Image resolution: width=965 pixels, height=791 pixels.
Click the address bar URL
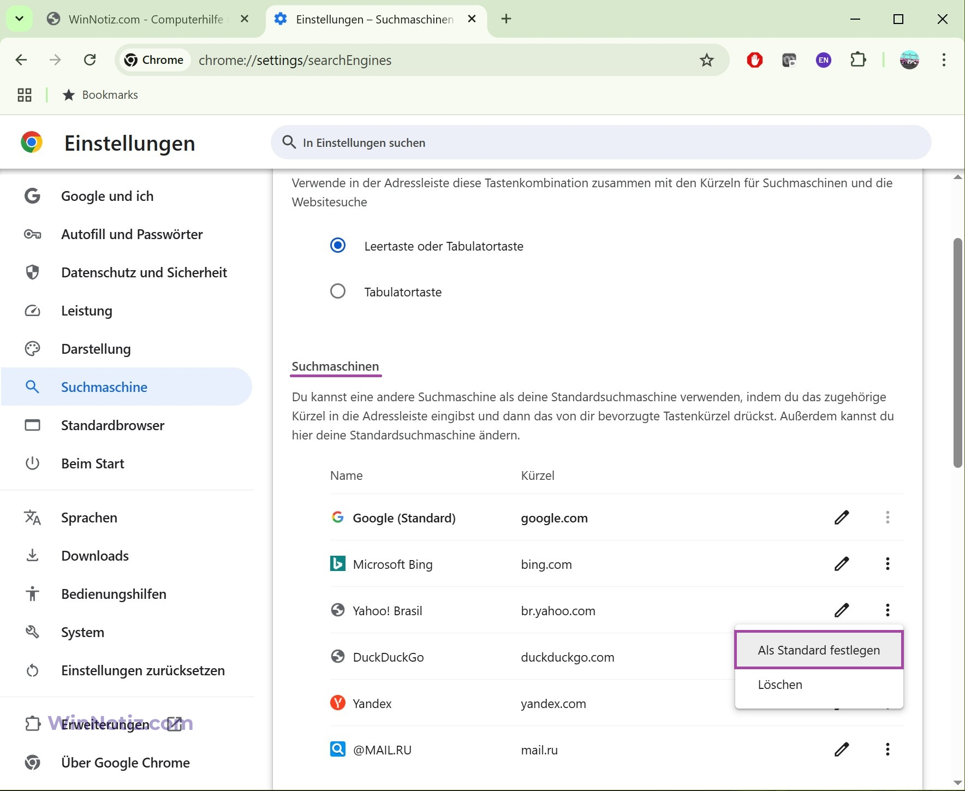tap(295, 60)
